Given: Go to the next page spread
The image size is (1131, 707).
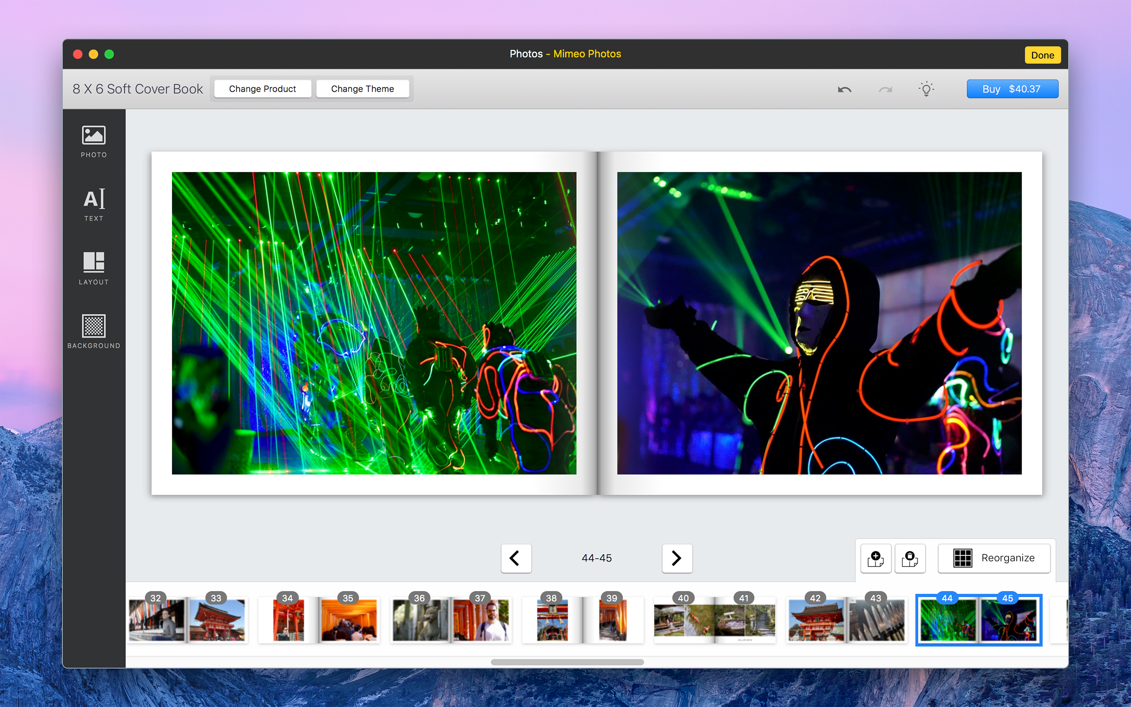Looking at the screenshot, I should tap(677, 558).
